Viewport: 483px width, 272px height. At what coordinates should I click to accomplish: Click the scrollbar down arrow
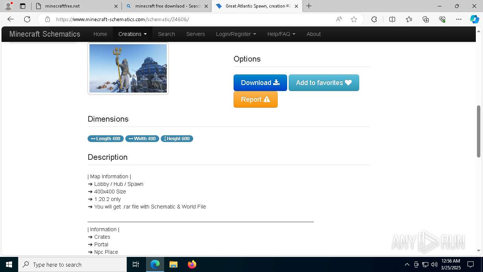click(x=478, y=250)
